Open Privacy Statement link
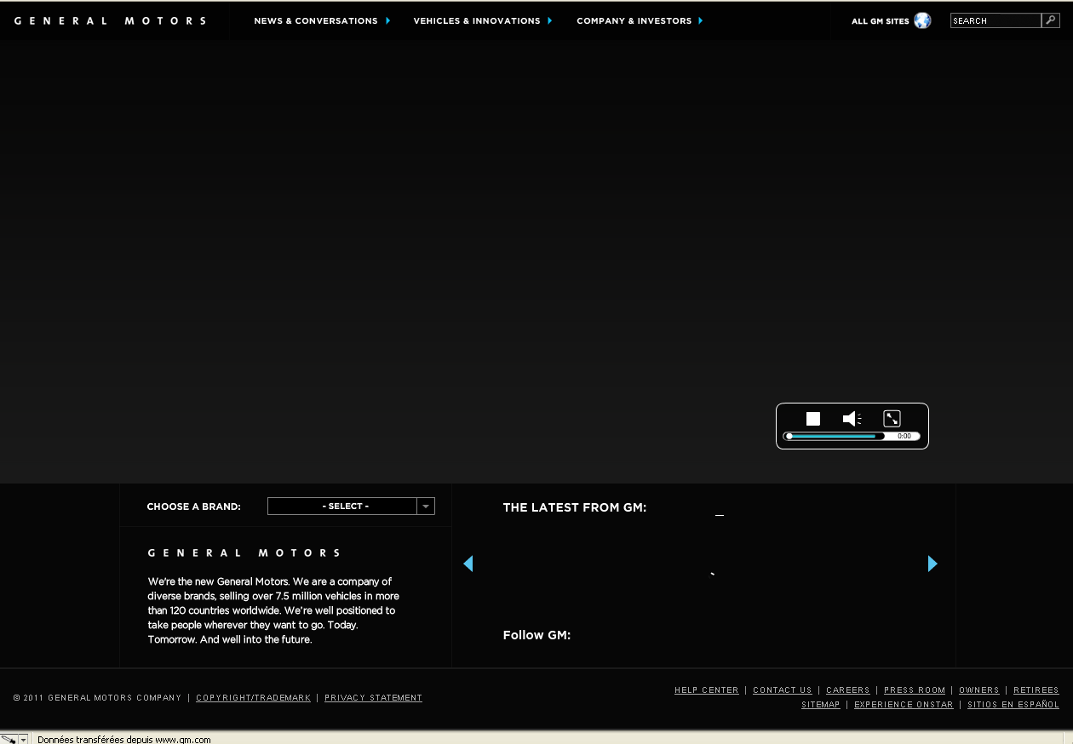 click(x=373, y=698)
